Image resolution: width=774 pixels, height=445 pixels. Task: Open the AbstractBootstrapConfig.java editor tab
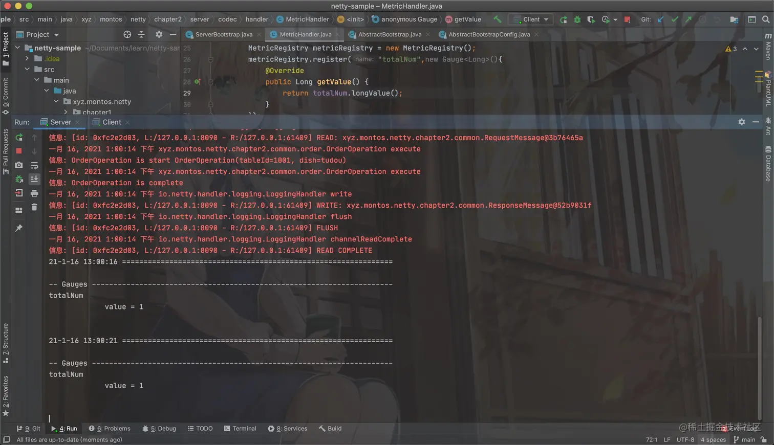point(489,34)
